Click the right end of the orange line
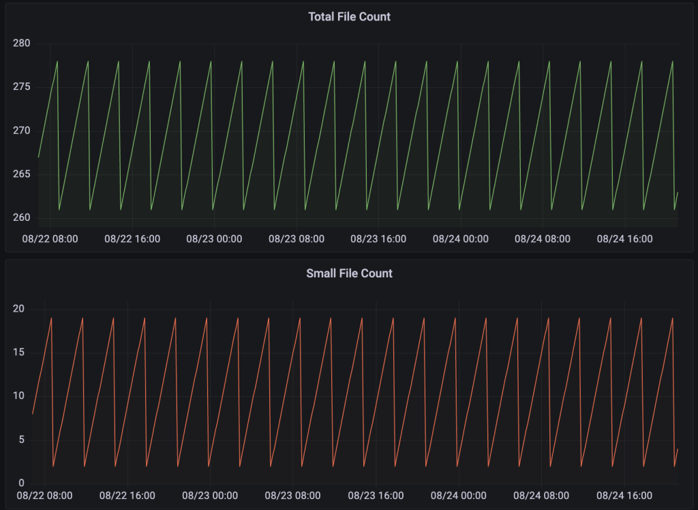Image resolution: width=698 pixels, height=510 pixels. point(678,449)
